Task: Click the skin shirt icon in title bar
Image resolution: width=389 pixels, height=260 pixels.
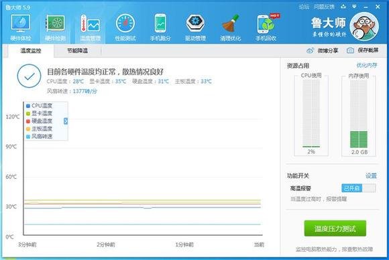Action: coord(343,7)
